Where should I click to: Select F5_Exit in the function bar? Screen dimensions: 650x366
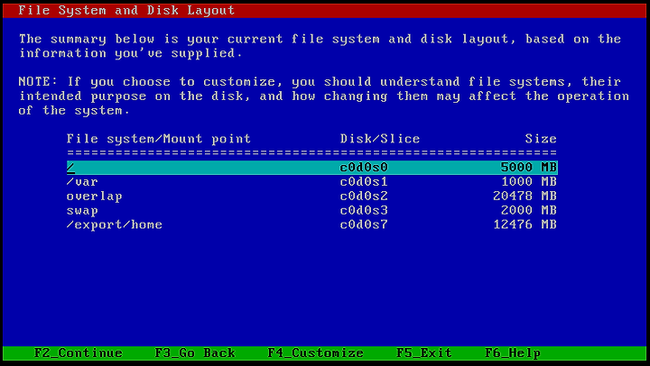click(x=423, y=353)
